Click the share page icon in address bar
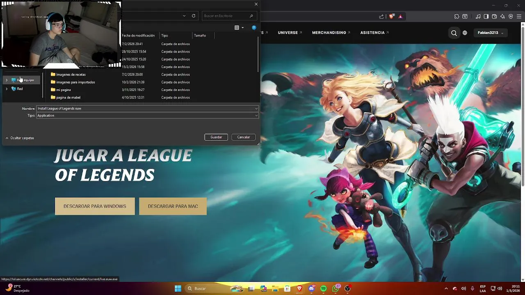The height and width of the screenshot is (295, 525). tap(381, 16)
